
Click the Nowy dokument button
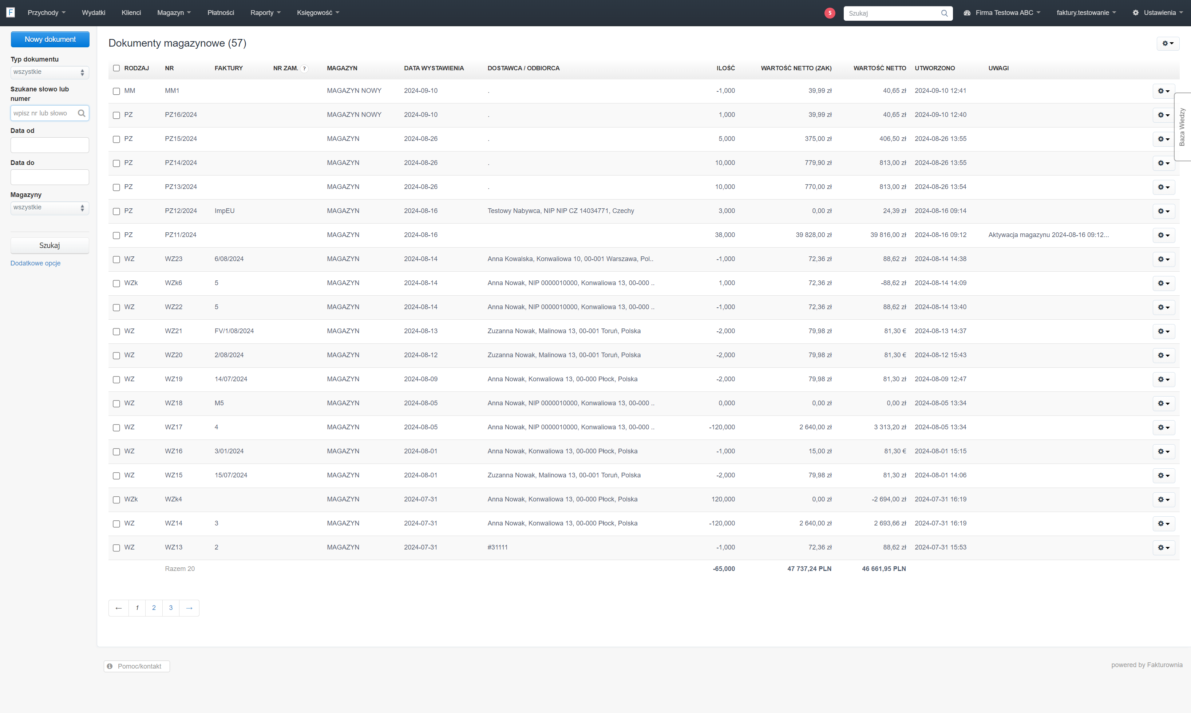point(50,39)
